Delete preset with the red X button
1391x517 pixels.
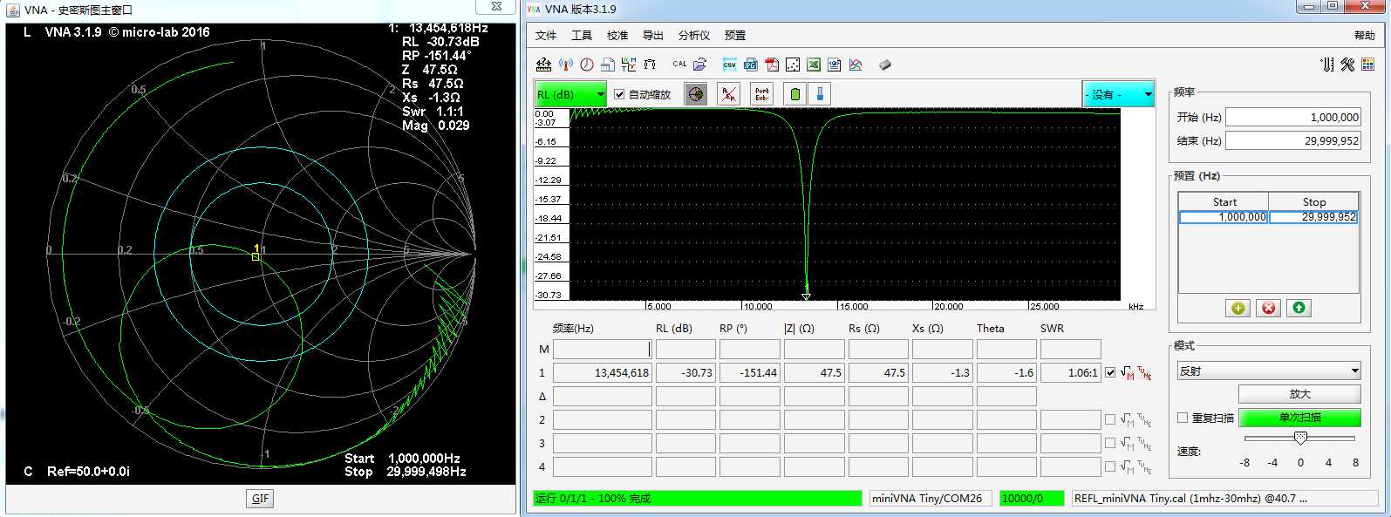tap(1269, 308)
